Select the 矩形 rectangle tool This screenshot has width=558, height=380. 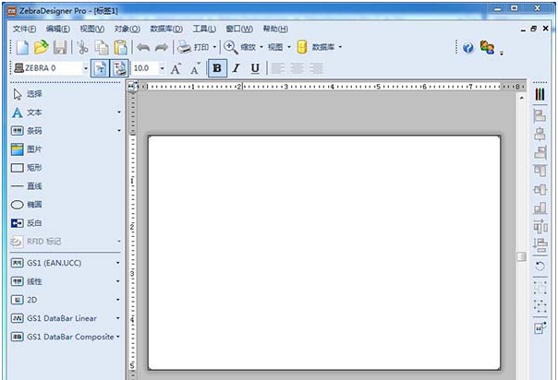(x=27, y=168)
